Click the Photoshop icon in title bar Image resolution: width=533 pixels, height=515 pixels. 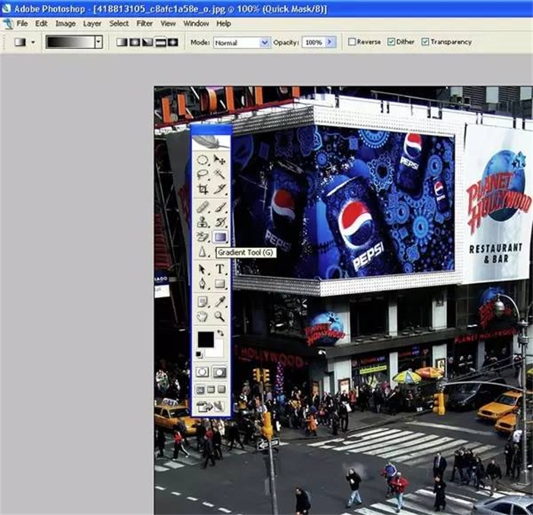pyautogui.click(x=6, y=8)
